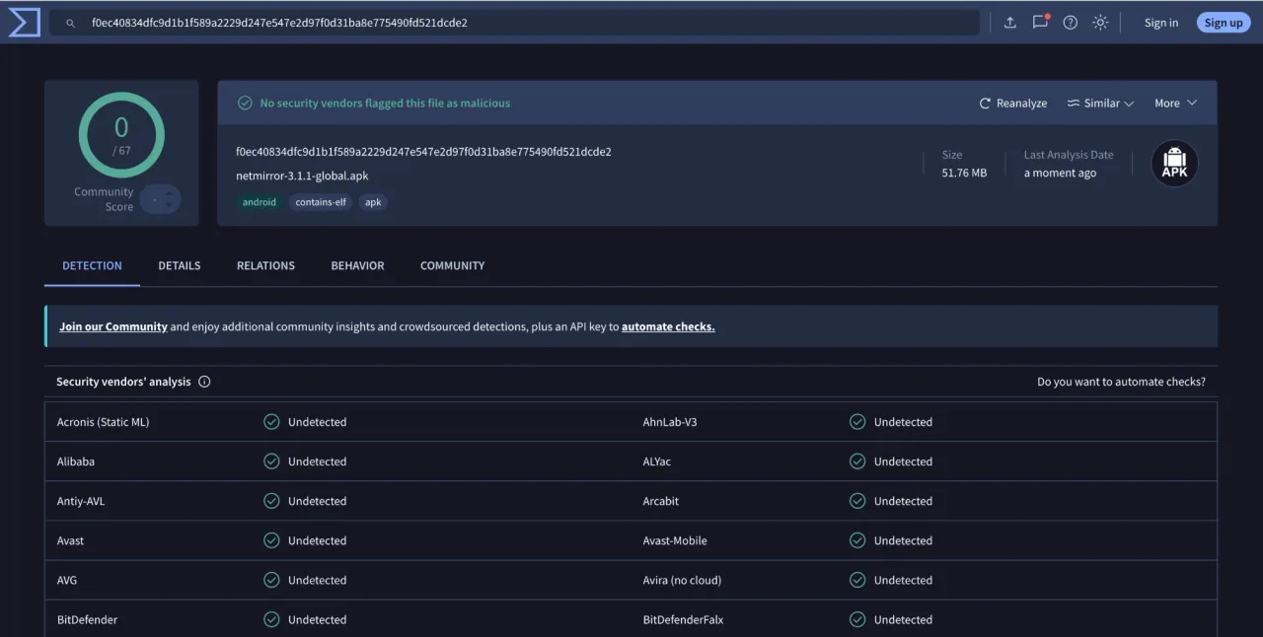Open the help question mark icon
The height and width of the screenshot is (637, 1263).
point(1071,23)
